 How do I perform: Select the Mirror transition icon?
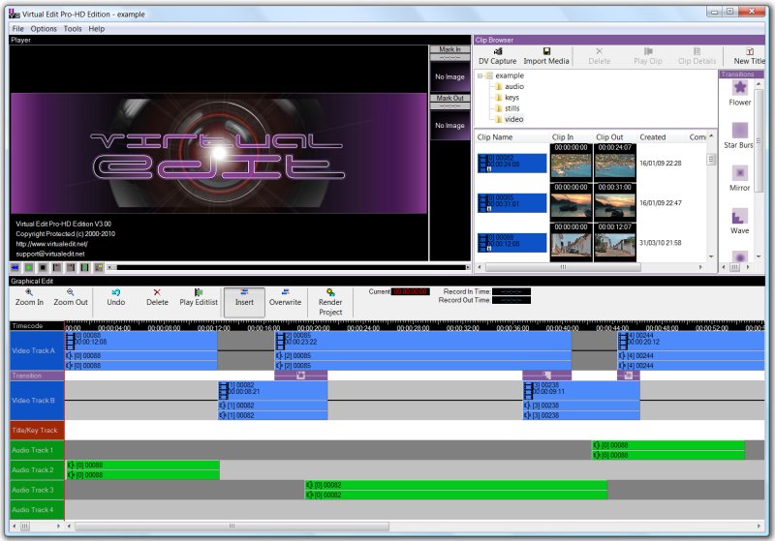pos(740,173)
